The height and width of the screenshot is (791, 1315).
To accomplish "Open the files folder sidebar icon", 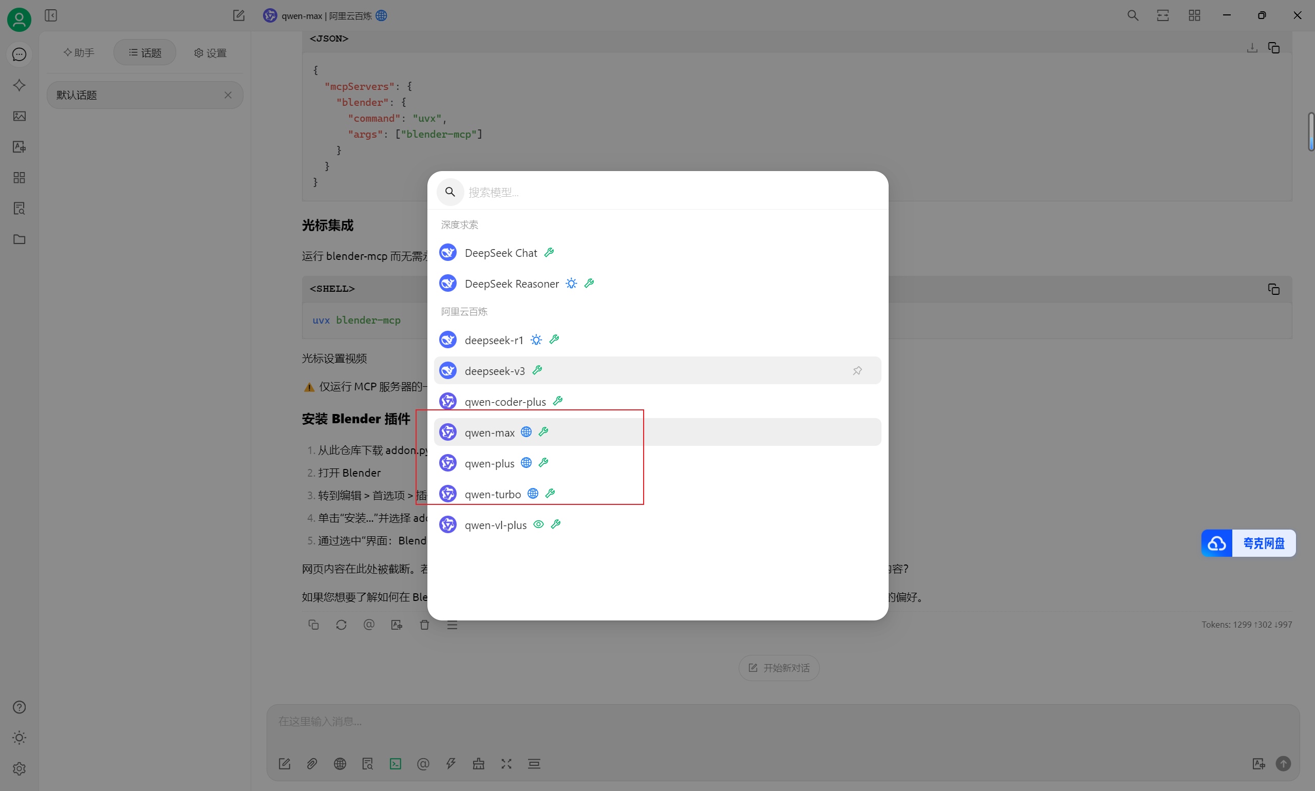I will point(19,239).
